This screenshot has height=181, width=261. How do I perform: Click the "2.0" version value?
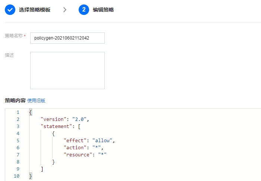tap(80, 119)
